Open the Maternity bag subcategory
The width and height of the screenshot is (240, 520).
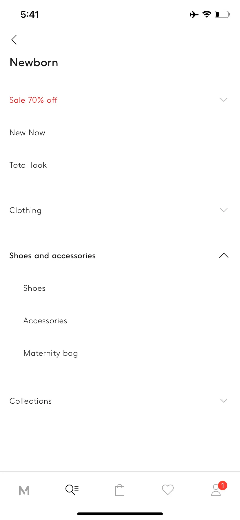pyautogui.click(x=51, y=353)
